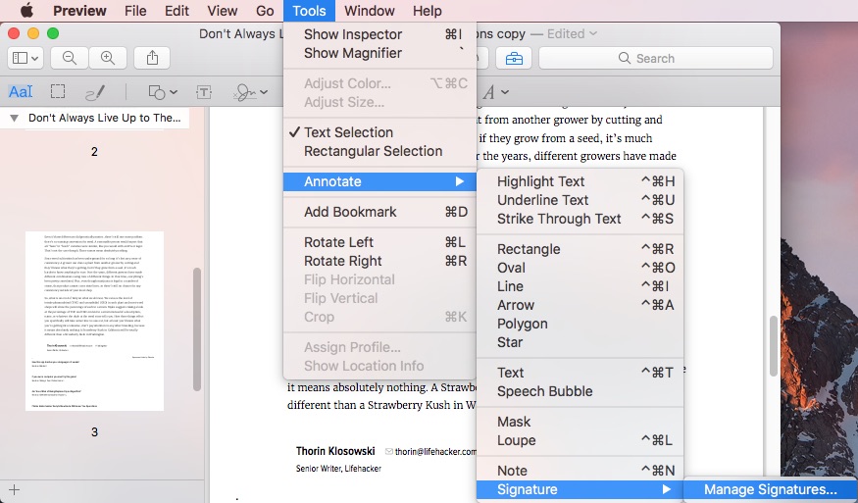The width and height of the screenshot is (858, 503).
Task: Select the Rectangular Selection tool icon
Action: [x=58, y=92]
